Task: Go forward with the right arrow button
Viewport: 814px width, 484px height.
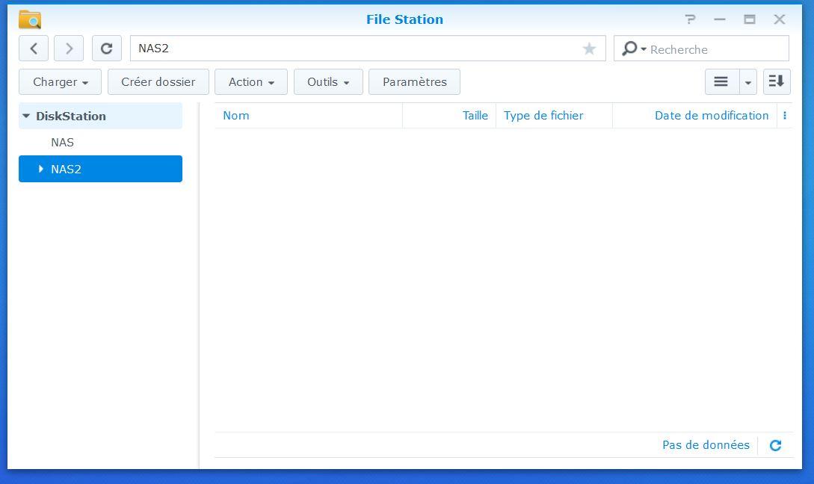Action: 69,49
